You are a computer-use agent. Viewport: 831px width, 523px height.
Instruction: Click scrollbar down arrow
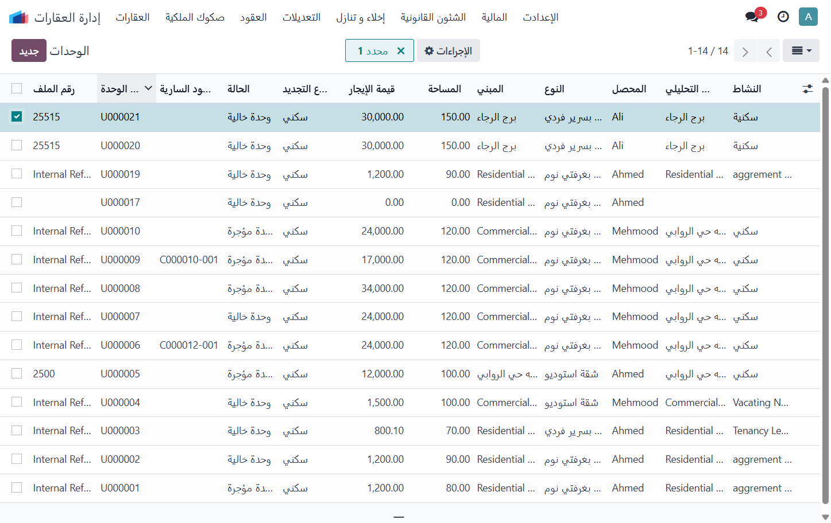(x=825, y=517)
